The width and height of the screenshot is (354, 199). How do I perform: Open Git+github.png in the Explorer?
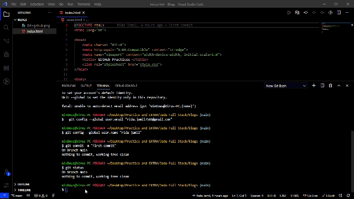[38, 26]
